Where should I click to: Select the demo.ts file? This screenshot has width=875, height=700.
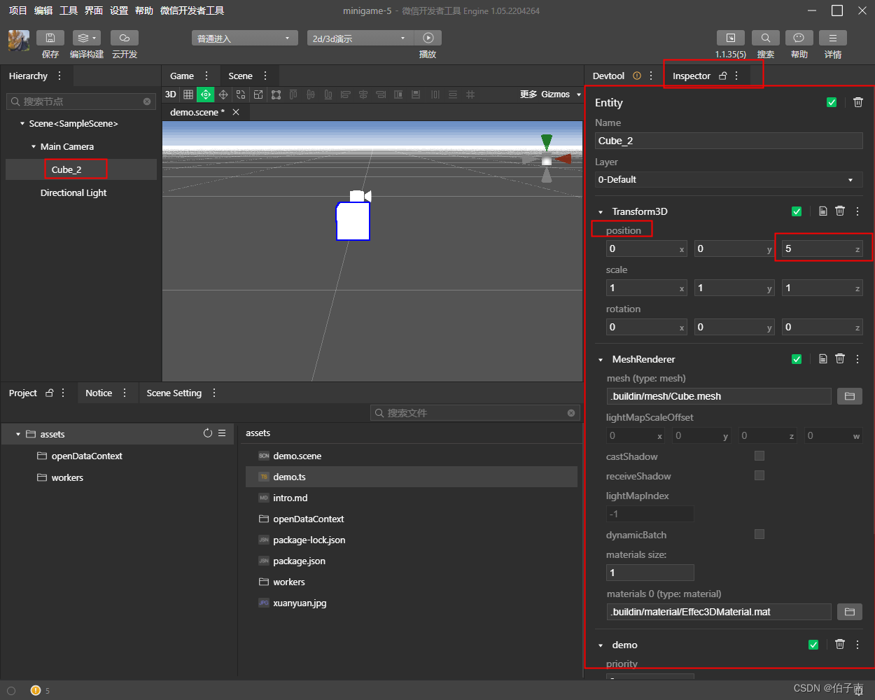[x=412, y=477]
